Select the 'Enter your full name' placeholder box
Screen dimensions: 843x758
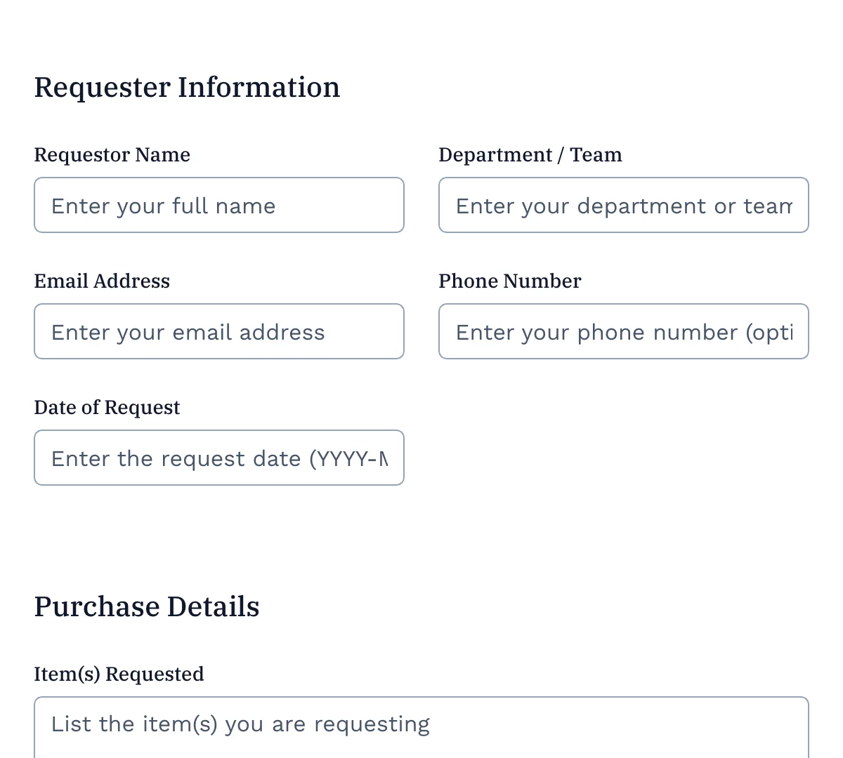219,205
